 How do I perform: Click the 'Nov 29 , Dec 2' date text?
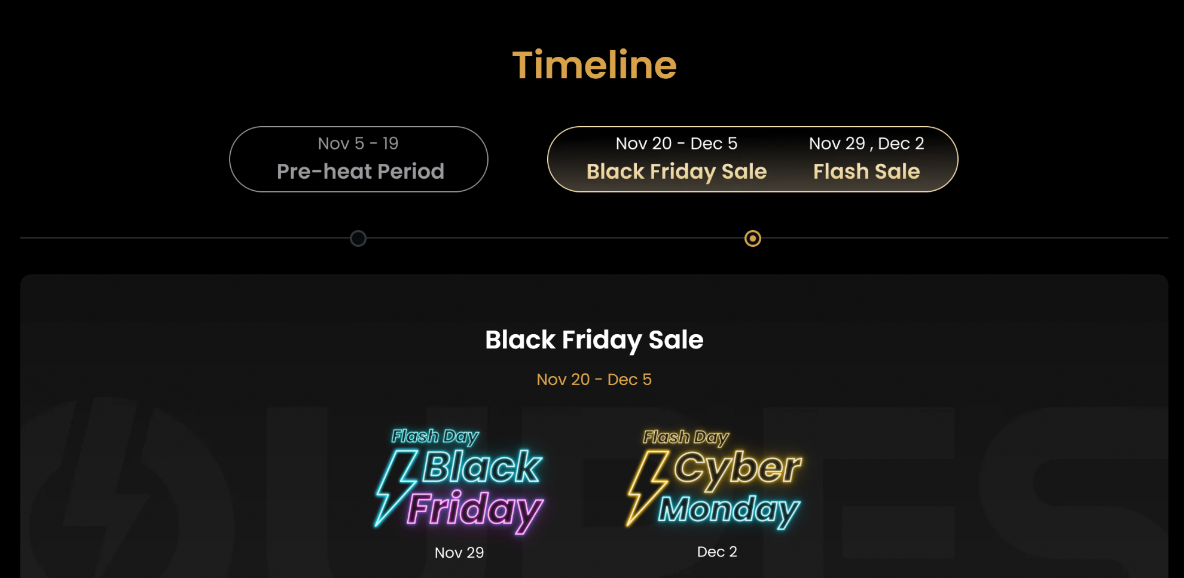tap(866, 143)
